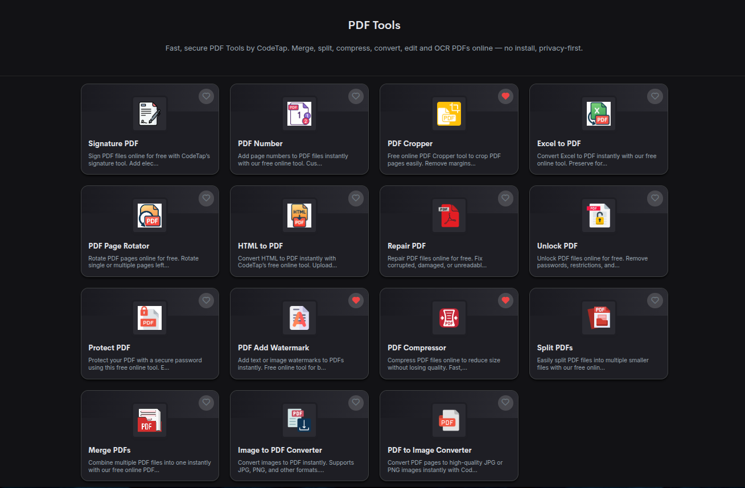This screenshot has height=488, width=745.
Task: Click description 'Rotate PDF pages online for free'
Action: 143,262
